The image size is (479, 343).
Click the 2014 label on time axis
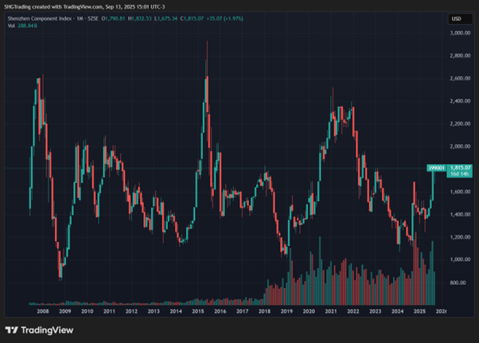coord(176,311)
